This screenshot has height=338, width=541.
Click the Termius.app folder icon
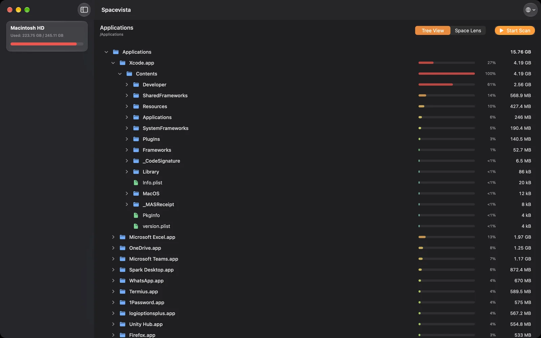point(122,291)
